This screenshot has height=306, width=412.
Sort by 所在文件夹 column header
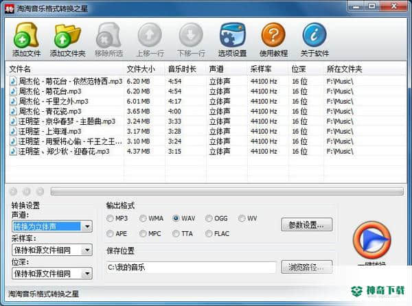click(345, 69)
